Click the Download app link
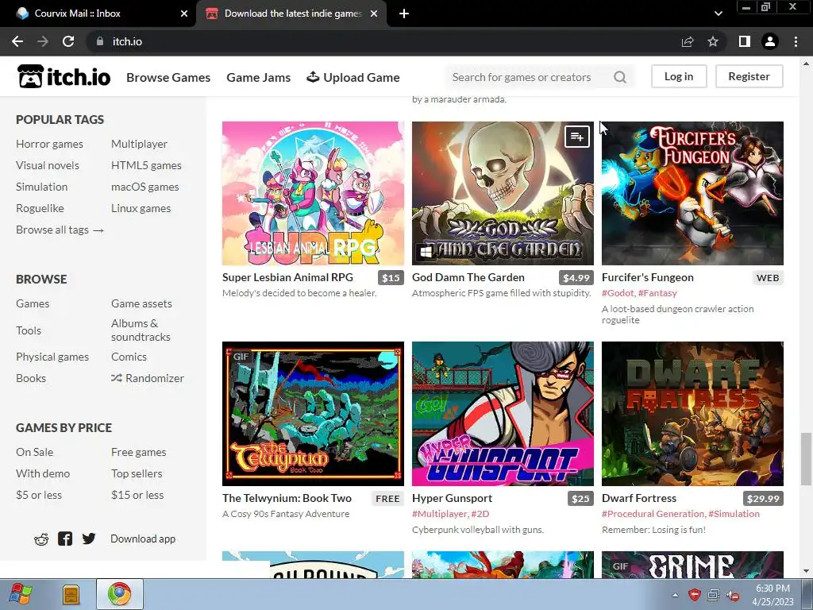 coord(143,539)
